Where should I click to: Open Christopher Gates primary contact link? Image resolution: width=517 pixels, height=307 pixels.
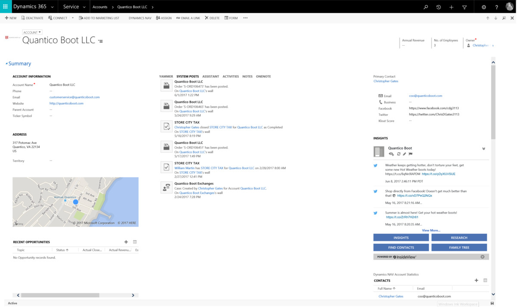(386, 81)
